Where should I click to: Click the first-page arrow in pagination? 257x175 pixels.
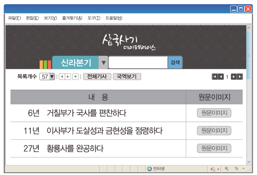tap(215, 76)
